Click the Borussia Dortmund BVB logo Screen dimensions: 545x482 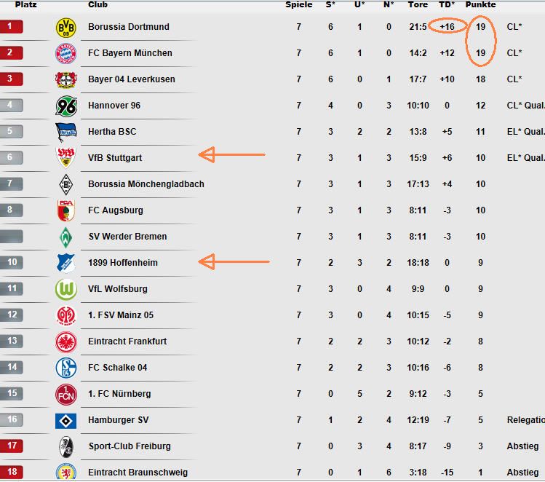pyautogui.click(x=65, y=27)
